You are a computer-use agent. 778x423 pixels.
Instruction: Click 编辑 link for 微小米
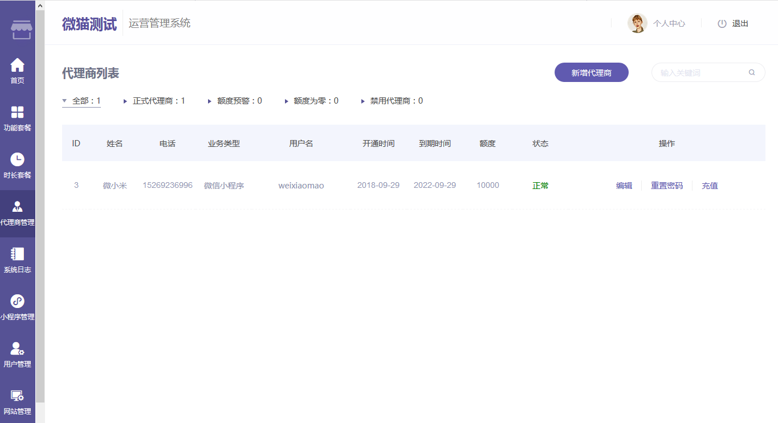pos(624,186)
